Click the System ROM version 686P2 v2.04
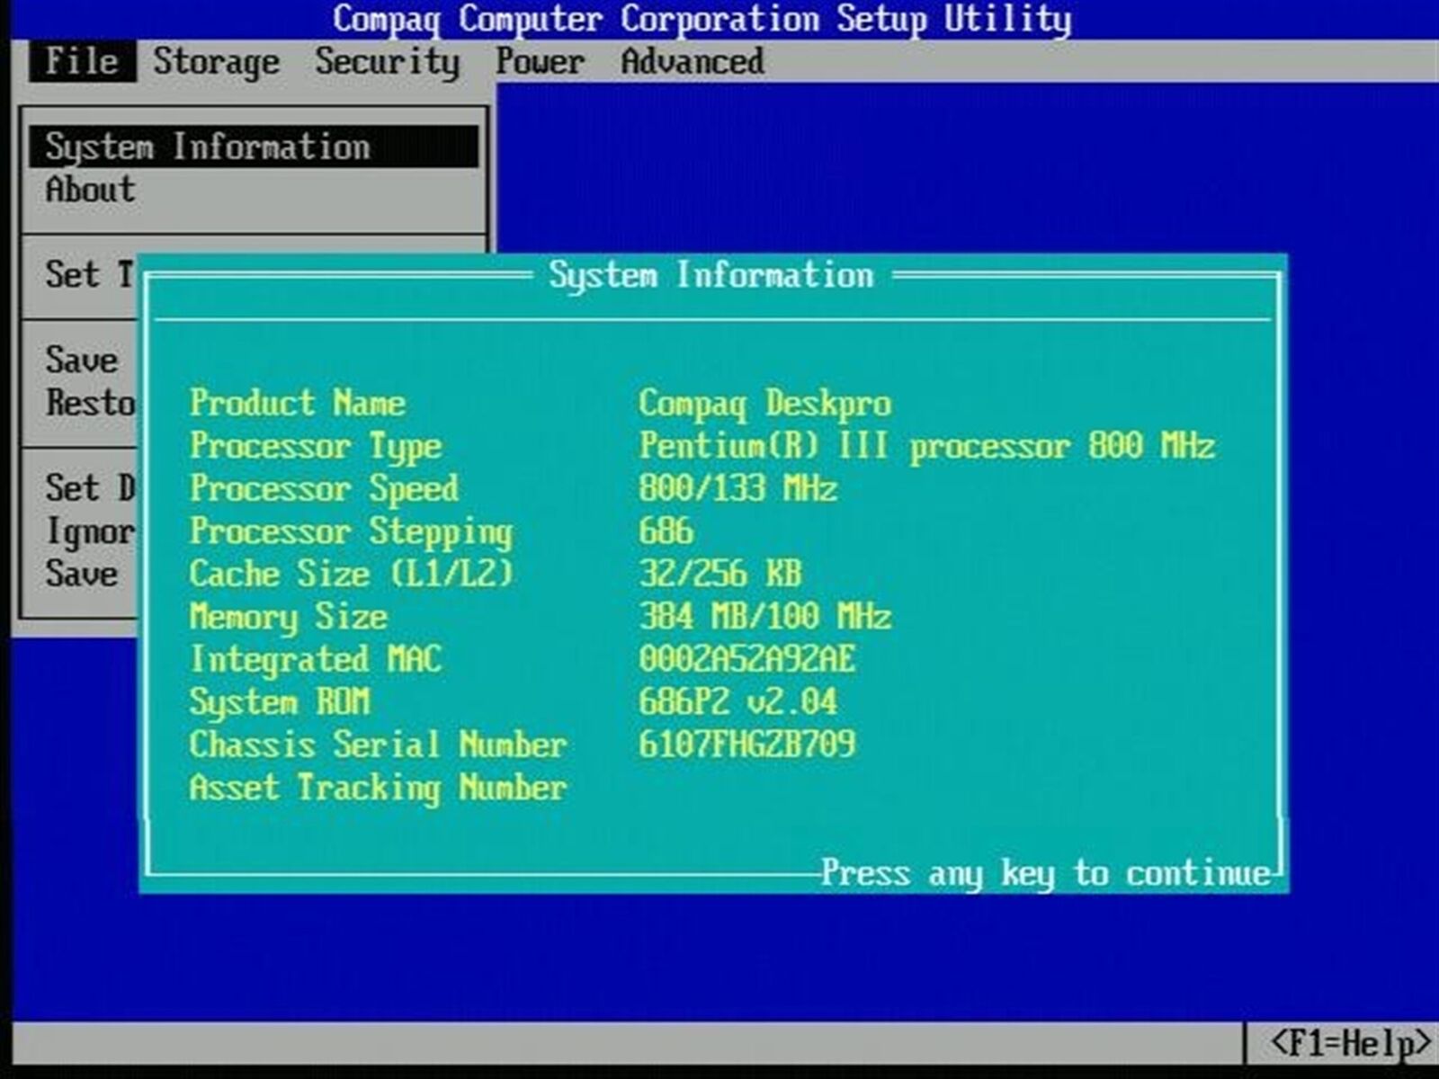This screenshot has height=1079, width=1439. [737, 702]
